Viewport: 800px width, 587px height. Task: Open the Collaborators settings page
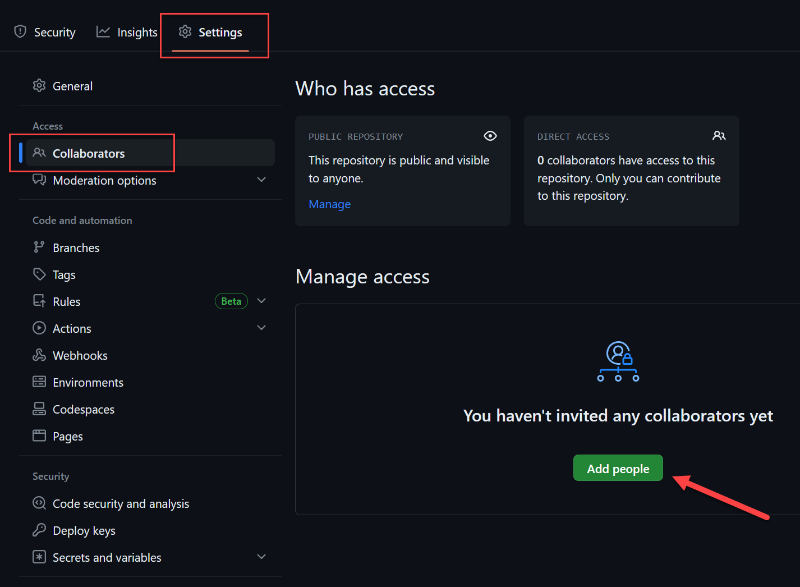click(89, 153)
